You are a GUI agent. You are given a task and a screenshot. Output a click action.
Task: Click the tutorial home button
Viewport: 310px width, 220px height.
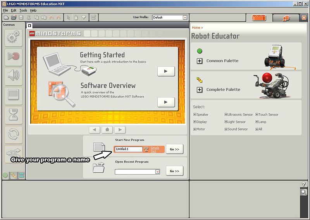click(x=107, y=130)
